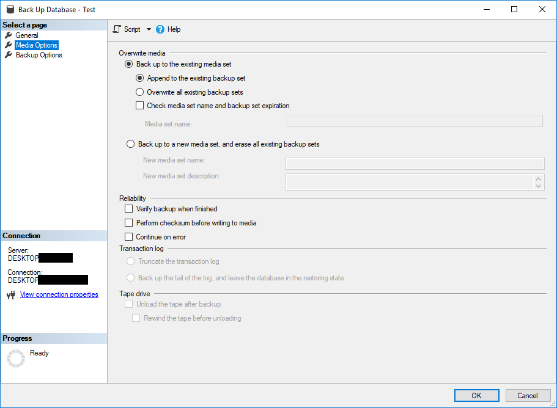Open View connection properties link
The width and height of the screenshot is (557, 408).
coord(59,294)
